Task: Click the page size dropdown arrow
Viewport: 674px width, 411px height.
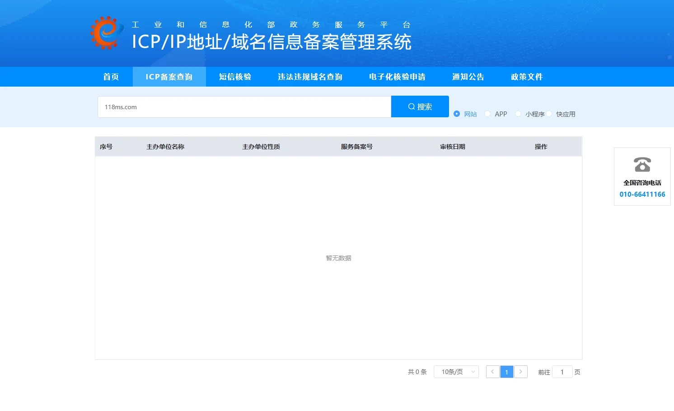Action: point(473,372)
